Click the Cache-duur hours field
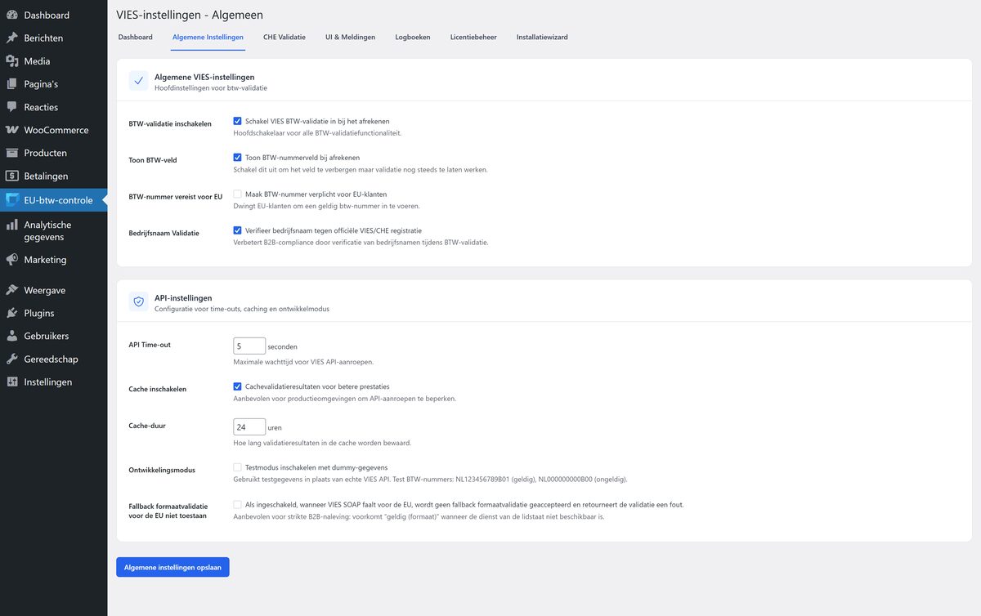Viewport: 981px width, 616px height. (249, 427)
